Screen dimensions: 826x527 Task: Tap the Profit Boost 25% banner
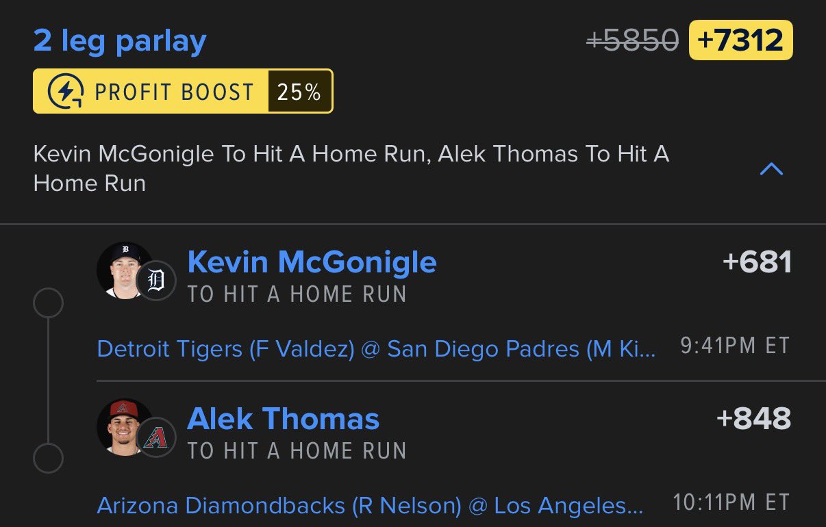[x=183, y=91]
